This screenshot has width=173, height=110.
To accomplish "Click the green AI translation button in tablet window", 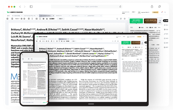I will coord(126,43).
